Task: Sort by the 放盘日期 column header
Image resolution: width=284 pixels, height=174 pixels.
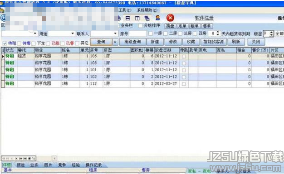Action: coord(166,50)
